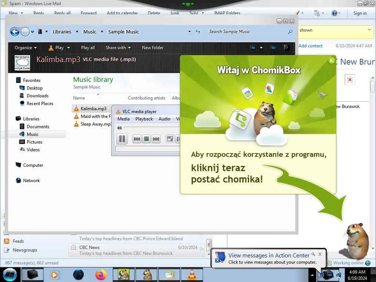
Task: Select the Maid with the Flaxen file
Action: [92, 116]
